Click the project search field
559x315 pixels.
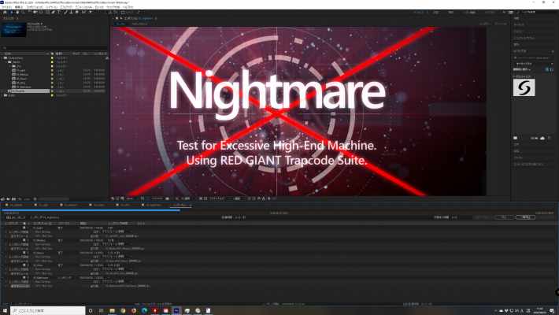tap(47, 47)
